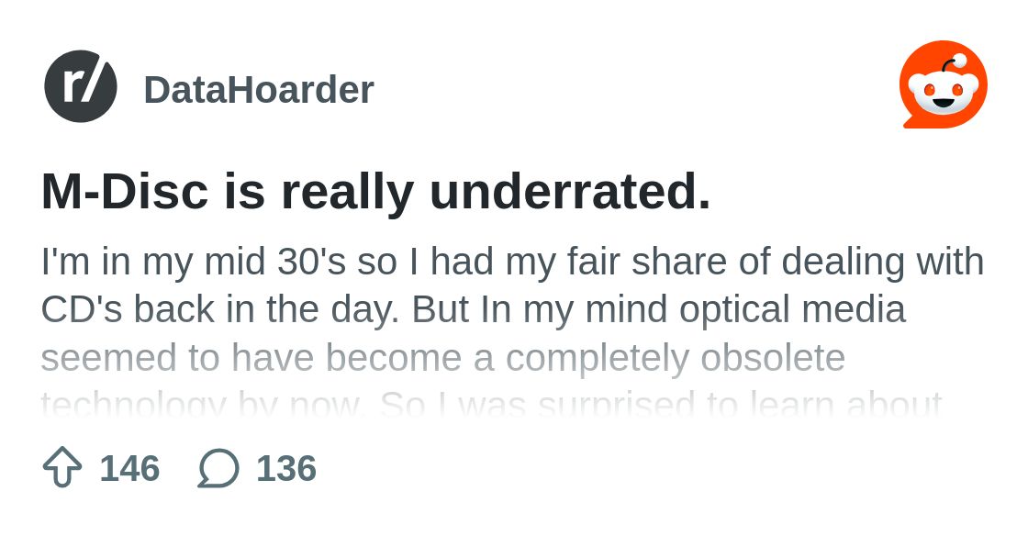Open the DataHoarder subreddit name
1028x536 pixels.
click(x=259, y=90)
